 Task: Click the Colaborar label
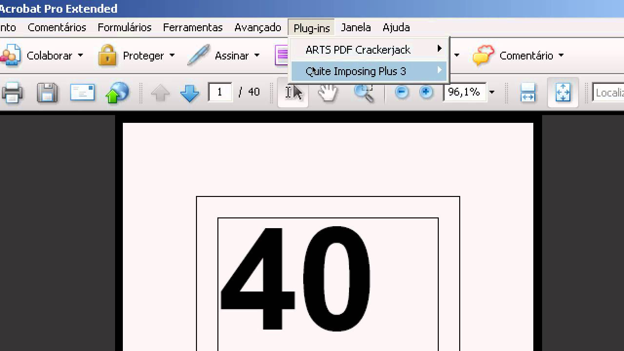tap(49, 56)
